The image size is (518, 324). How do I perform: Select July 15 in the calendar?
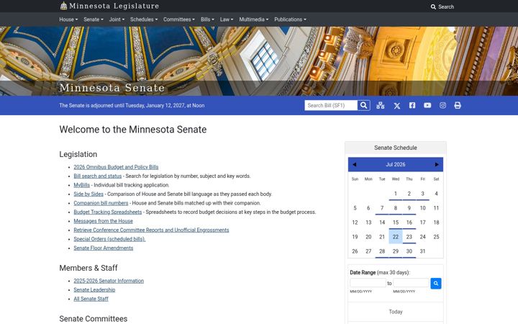(x=396, y=222)
